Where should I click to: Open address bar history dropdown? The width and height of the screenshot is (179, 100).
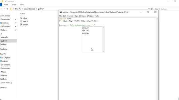[x=149, y=9]
